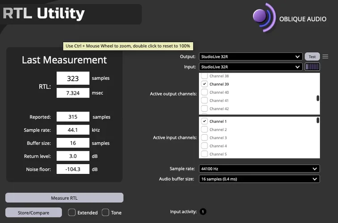Click the Return level value 3.0
Image resolution: width=338 pixels, height=223 pixels.
pos(73,156)
